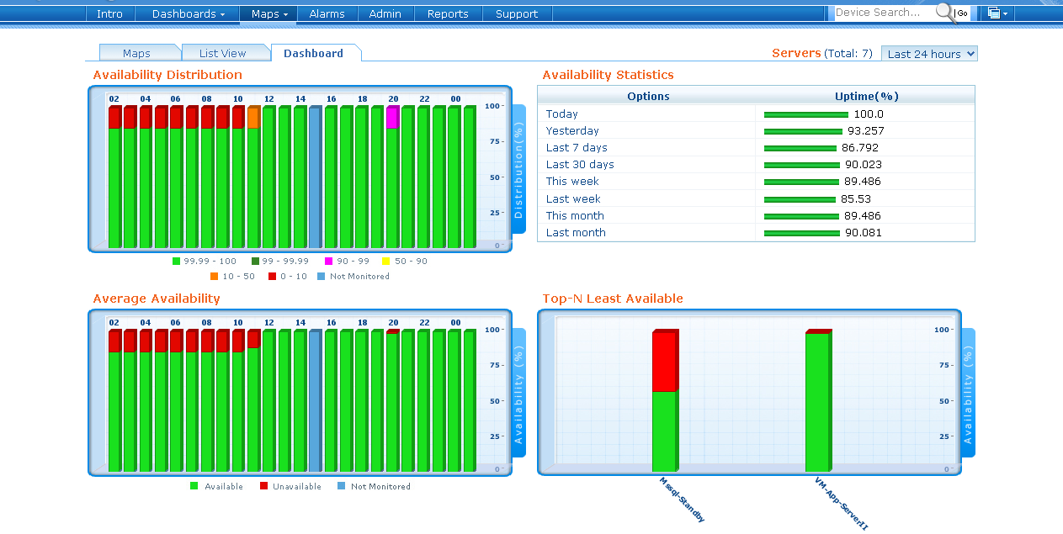Click the Last 7 days statistics row
Viewport: 1063px width, 534px height.
coord(577,148)
